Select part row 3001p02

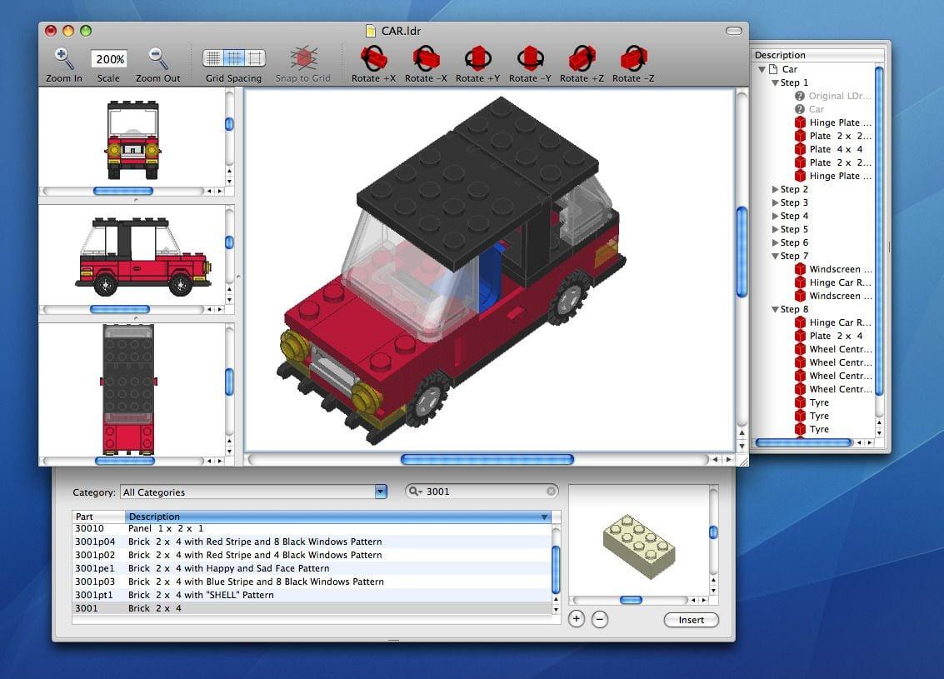tap(312, 555)
